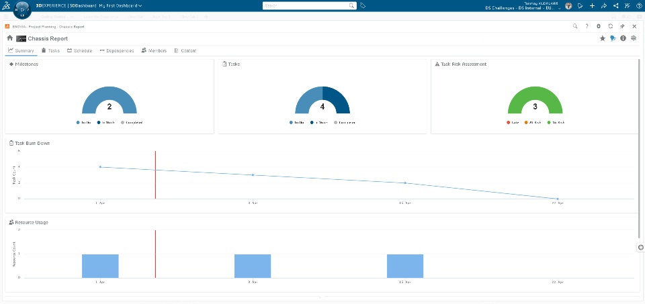
Task: Select the Summary tab
Action: click(x=21, y=50)
